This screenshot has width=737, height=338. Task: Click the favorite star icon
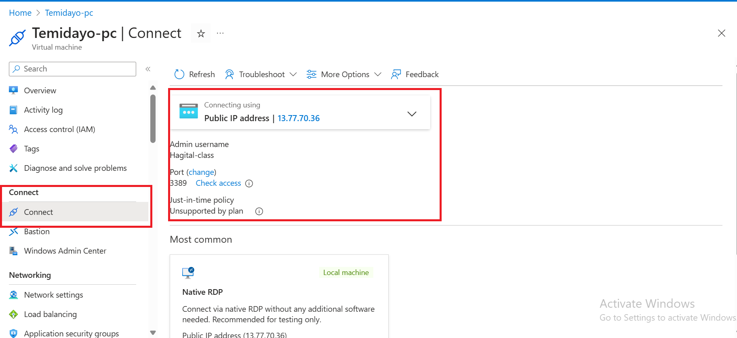click(x=201, y=34)
